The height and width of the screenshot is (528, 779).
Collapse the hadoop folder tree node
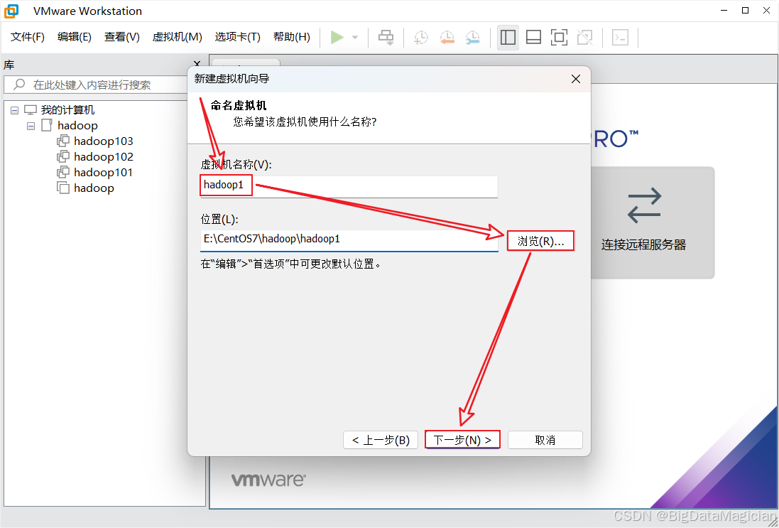31,126
